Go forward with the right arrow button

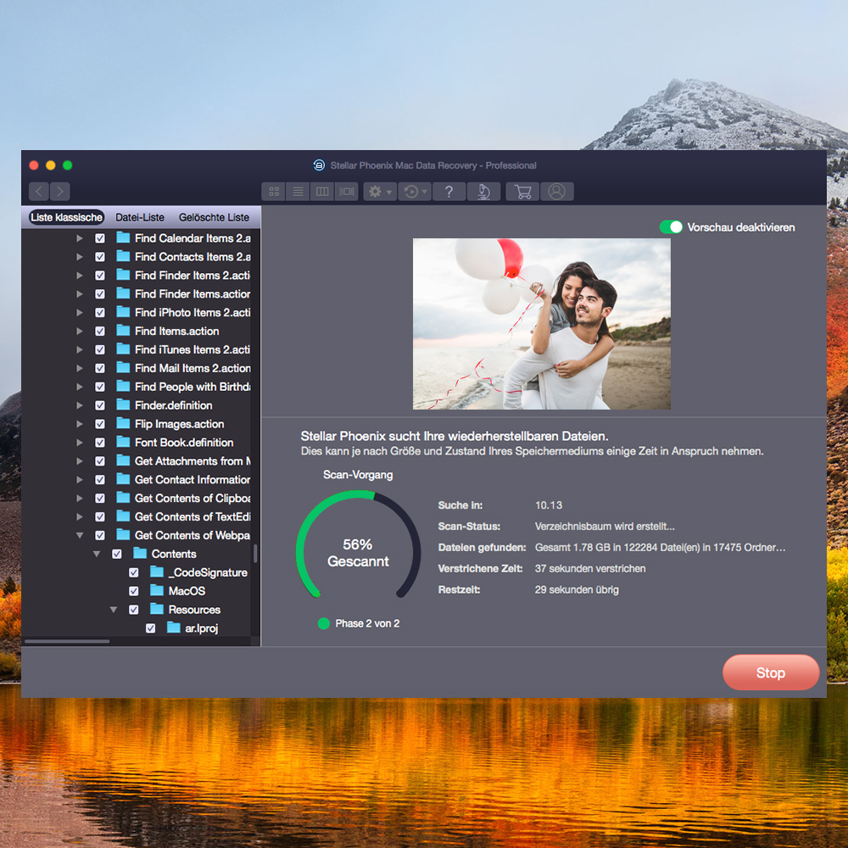point(60,192)
